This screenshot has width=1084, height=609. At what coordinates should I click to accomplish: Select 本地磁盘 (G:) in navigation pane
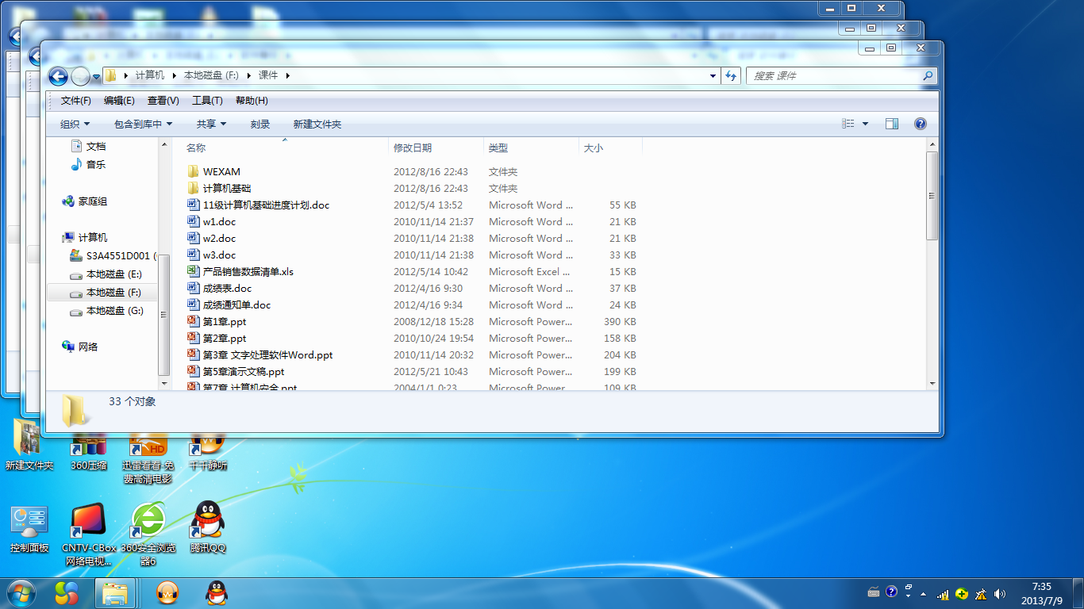[106, 311]
